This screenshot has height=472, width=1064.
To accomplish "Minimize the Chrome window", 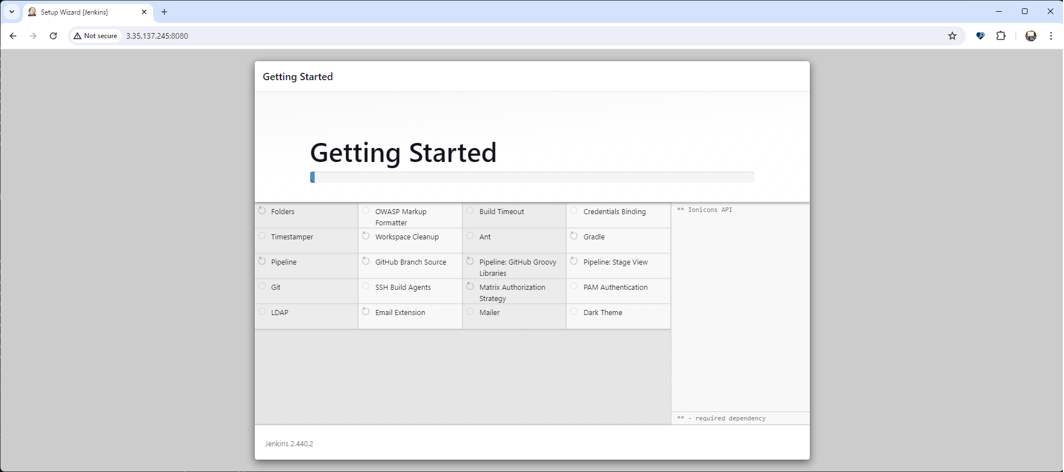I will 999,11.
